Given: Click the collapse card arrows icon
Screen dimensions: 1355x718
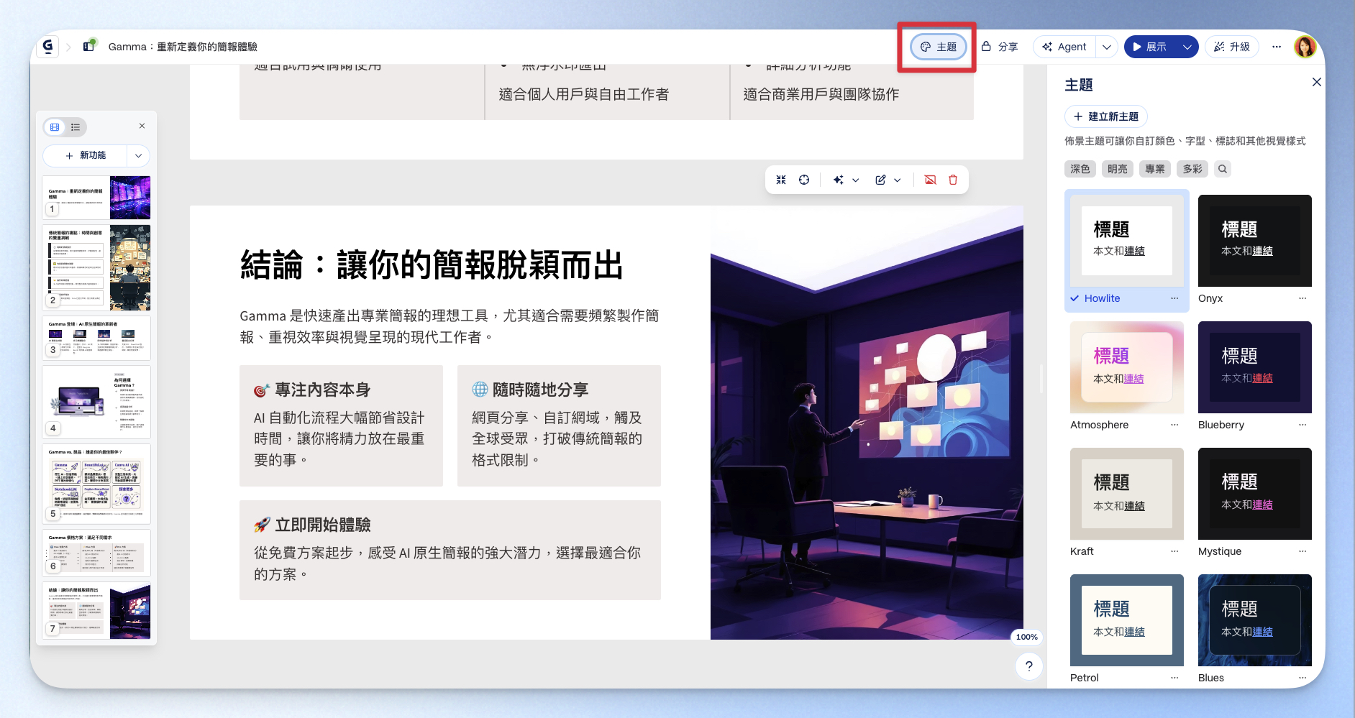Looking at the screenshot, I should coord(781,180).
